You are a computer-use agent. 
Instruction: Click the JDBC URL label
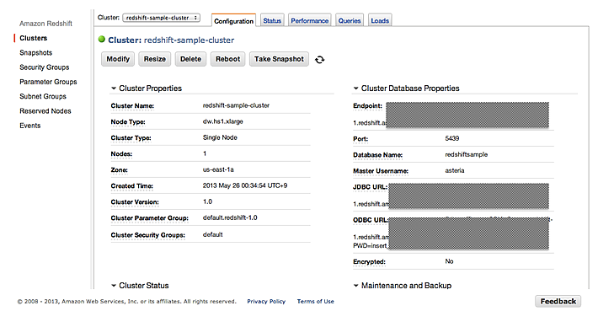[x=371, y=187]
